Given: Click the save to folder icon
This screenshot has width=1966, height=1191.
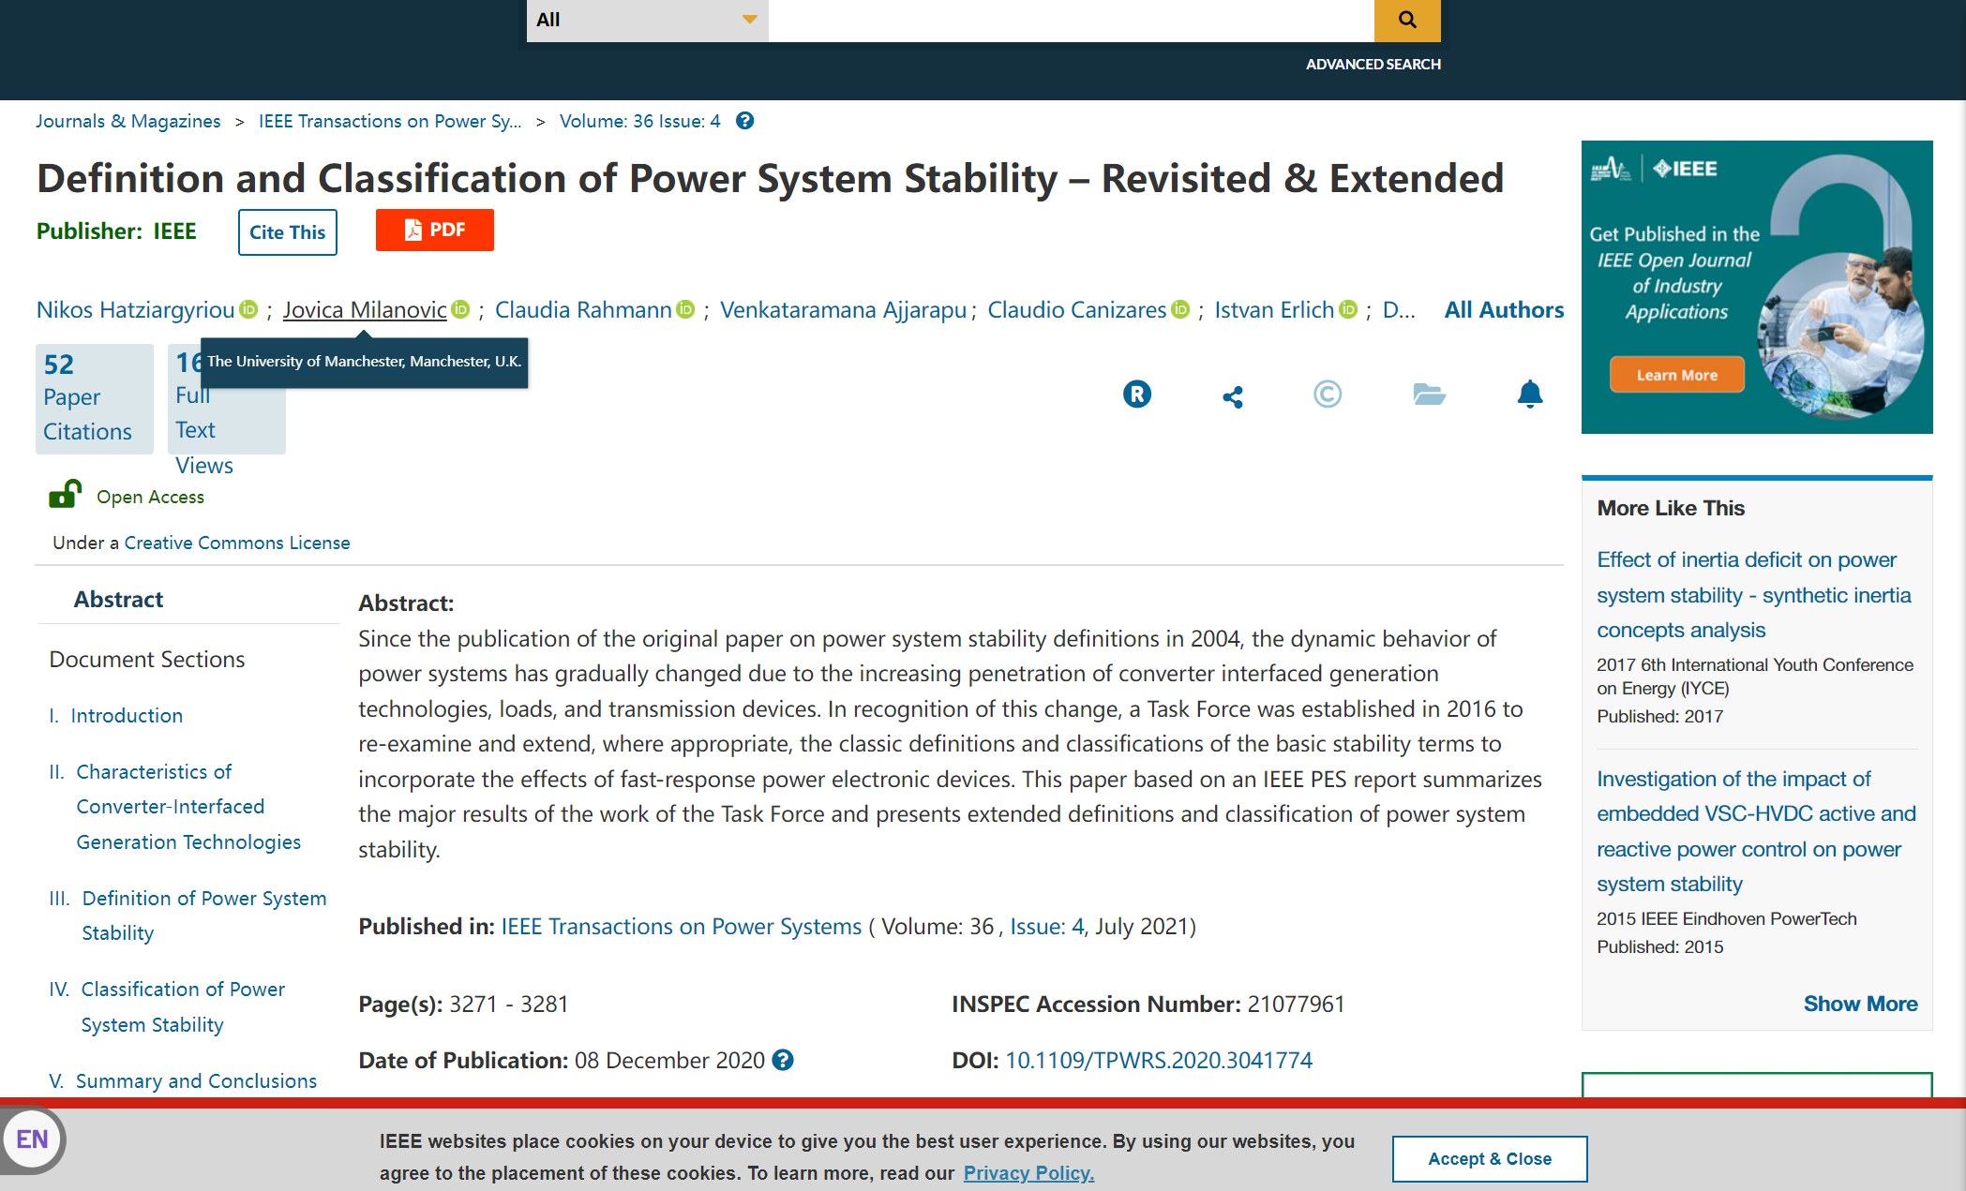Looking at the screenshot, I should [1429, 394].
